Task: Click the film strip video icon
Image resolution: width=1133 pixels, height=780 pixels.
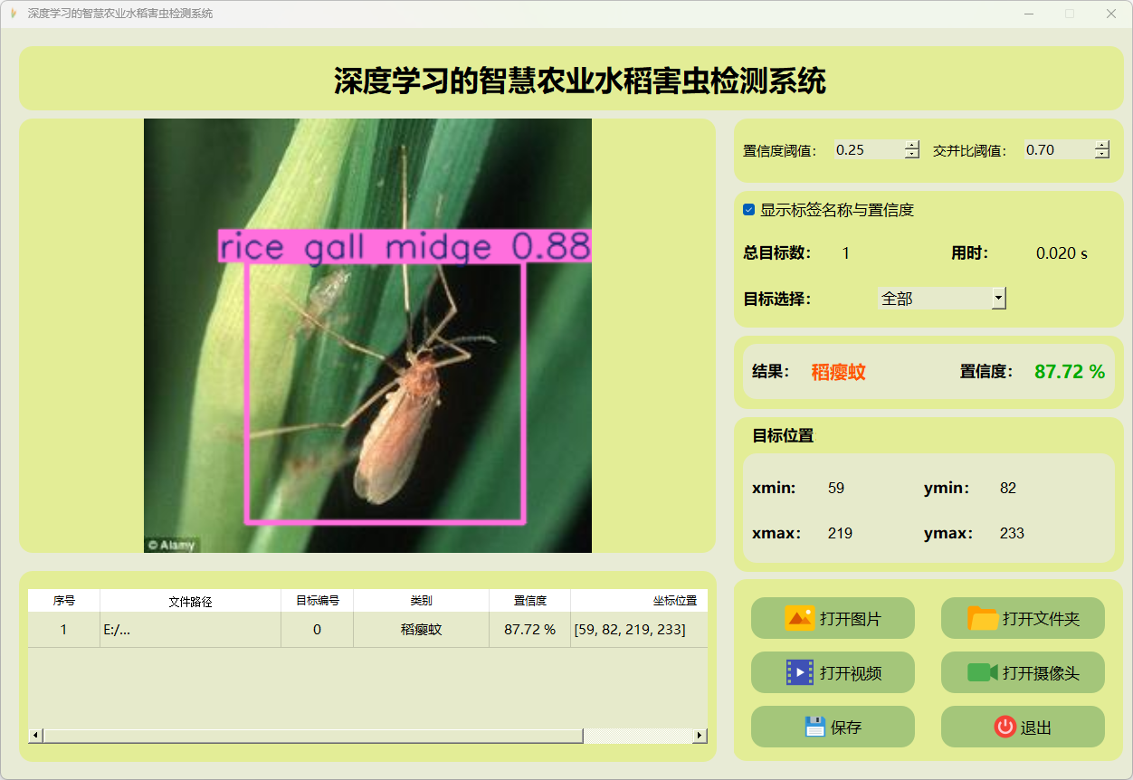Action: pyautogui.click(x=800, y=672)
